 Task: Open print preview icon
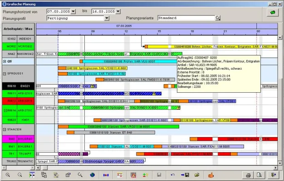pyautogui.click(x=260, y=175)
